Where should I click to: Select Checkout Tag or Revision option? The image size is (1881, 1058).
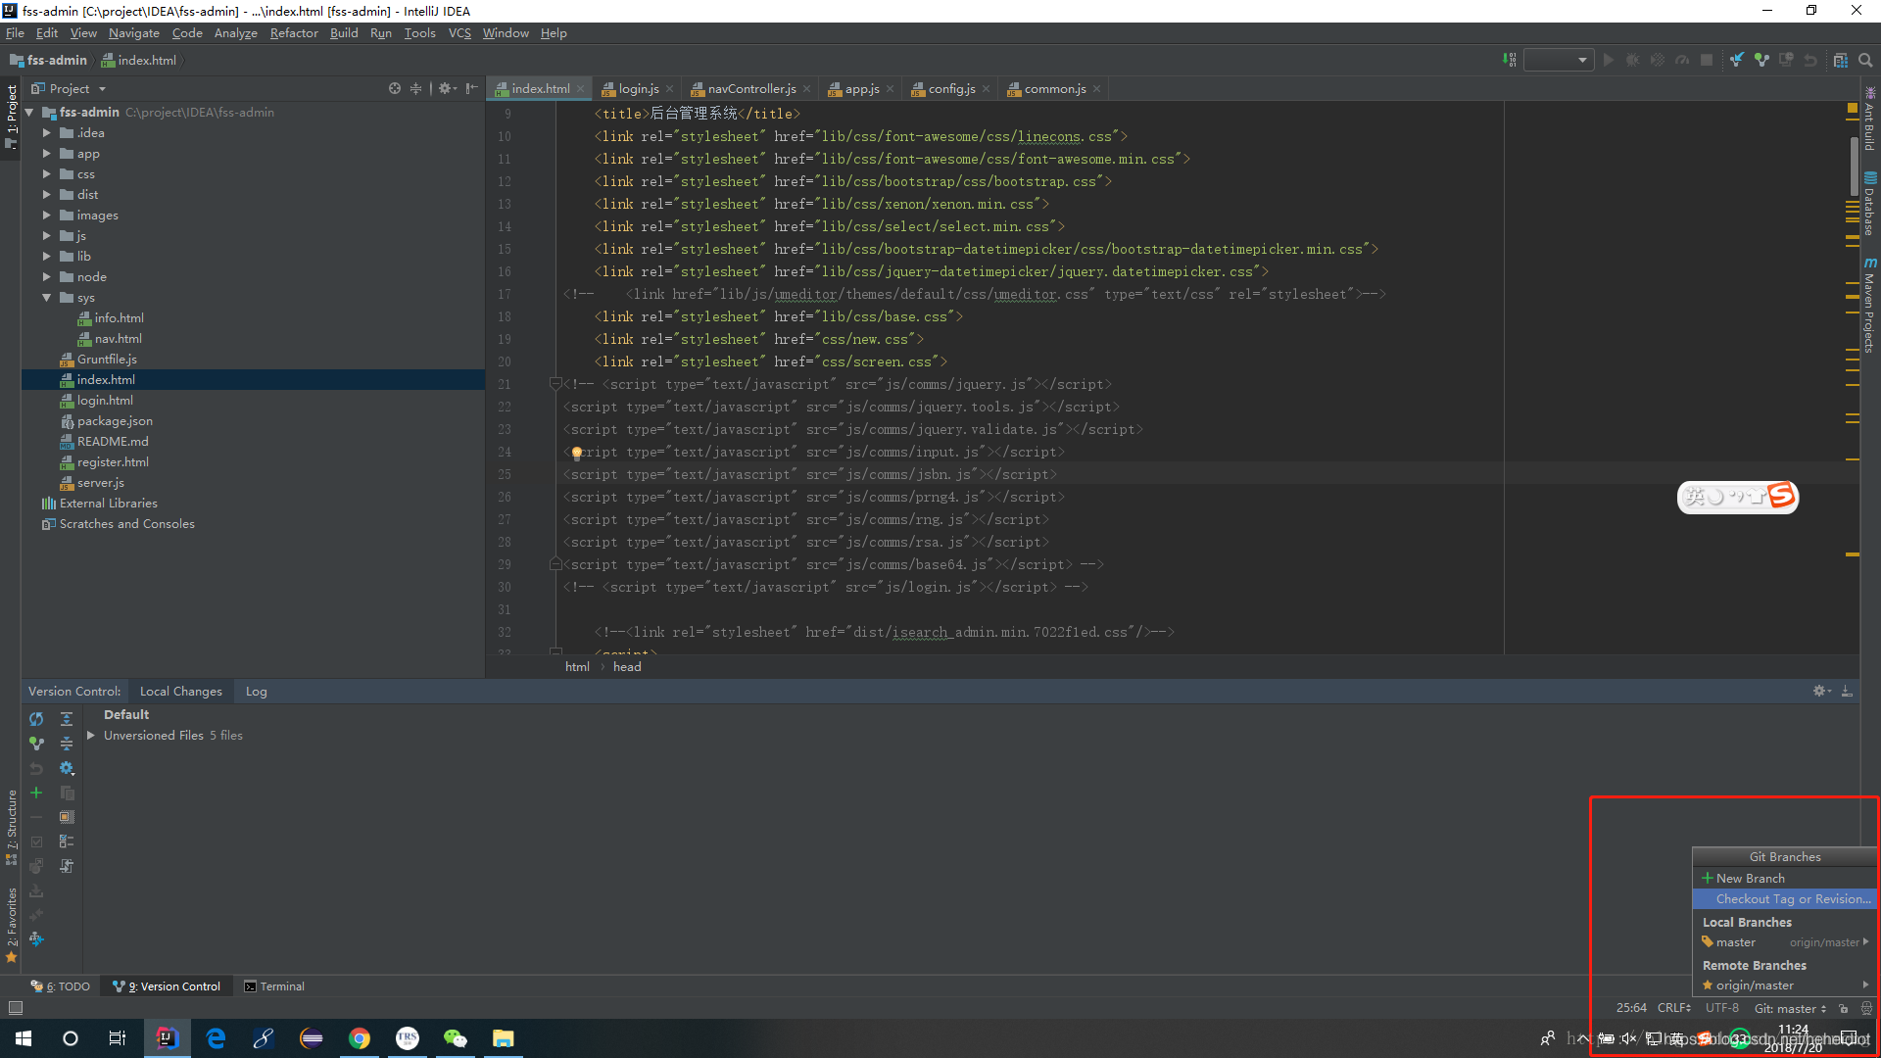pyautogui.click(x=1792, y=899)
